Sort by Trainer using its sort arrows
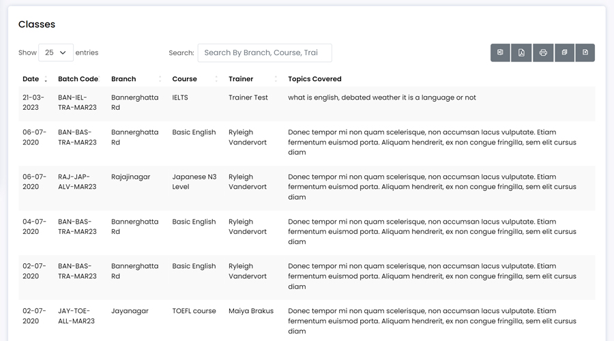This screenshot has height=341, width=614. pyautogui.click(x=276, y=79)
